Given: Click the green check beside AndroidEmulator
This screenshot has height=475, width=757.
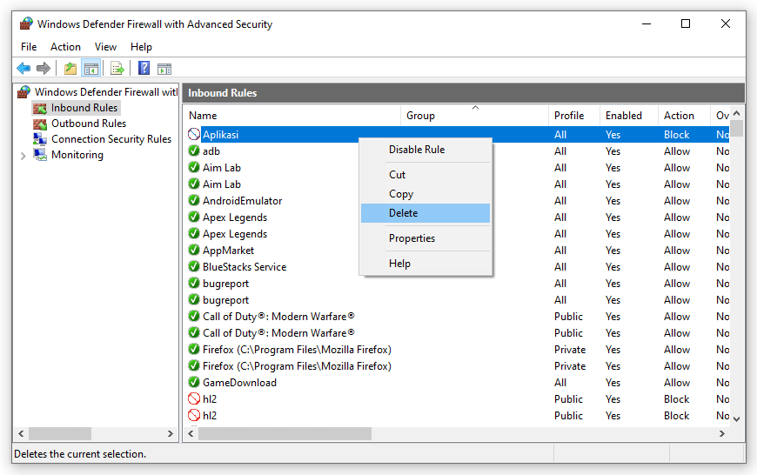Looking at the screenshot, I should 194,200.
